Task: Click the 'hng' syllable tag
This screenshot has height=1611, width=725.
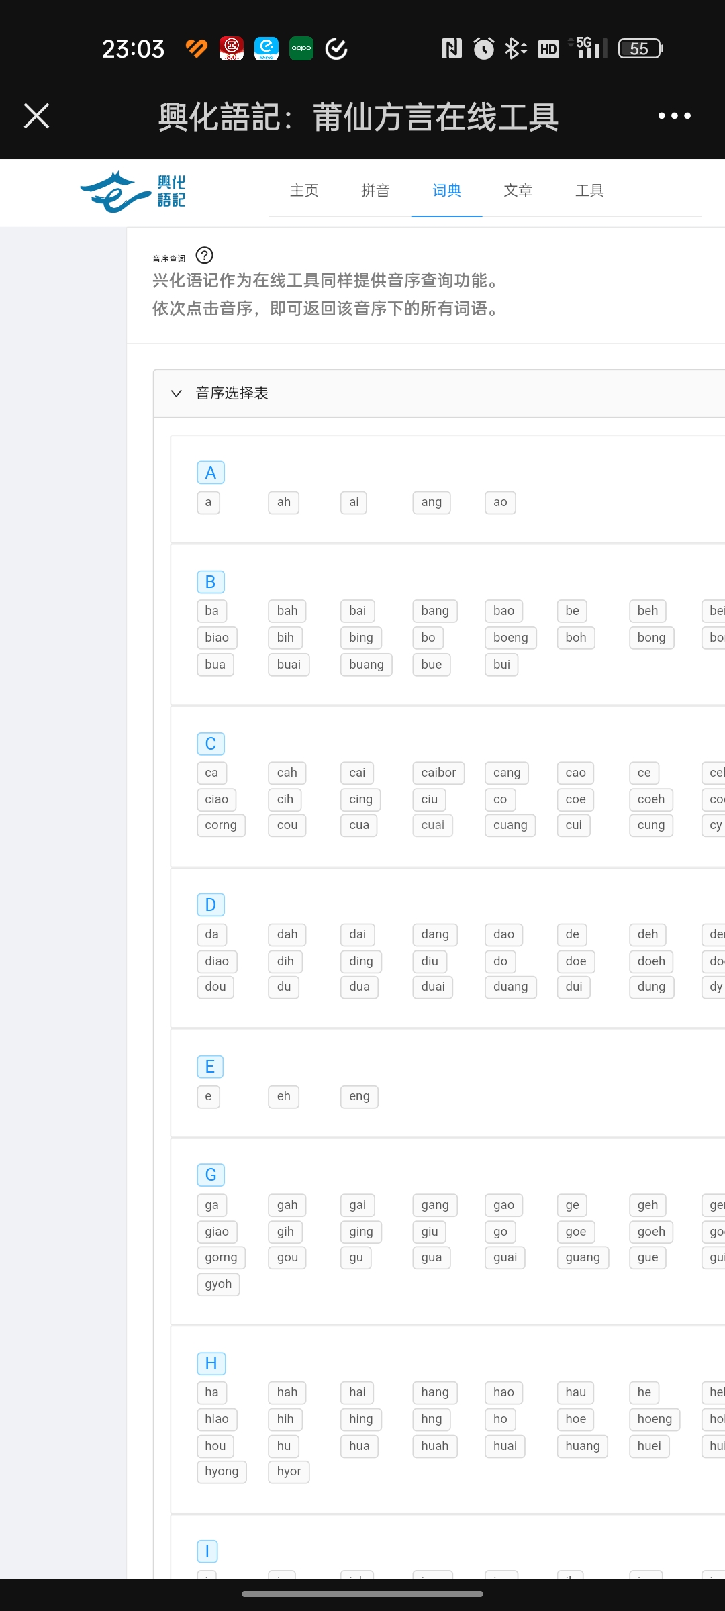Action: coord(432,1419)
